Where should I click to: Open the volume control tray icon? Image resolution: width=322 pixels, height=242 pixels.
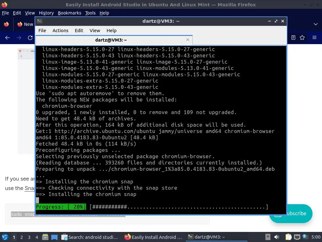coord(277,237)
